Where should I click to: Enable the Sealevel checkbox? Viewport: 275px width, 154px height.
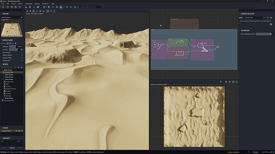(x=2, y=46)
